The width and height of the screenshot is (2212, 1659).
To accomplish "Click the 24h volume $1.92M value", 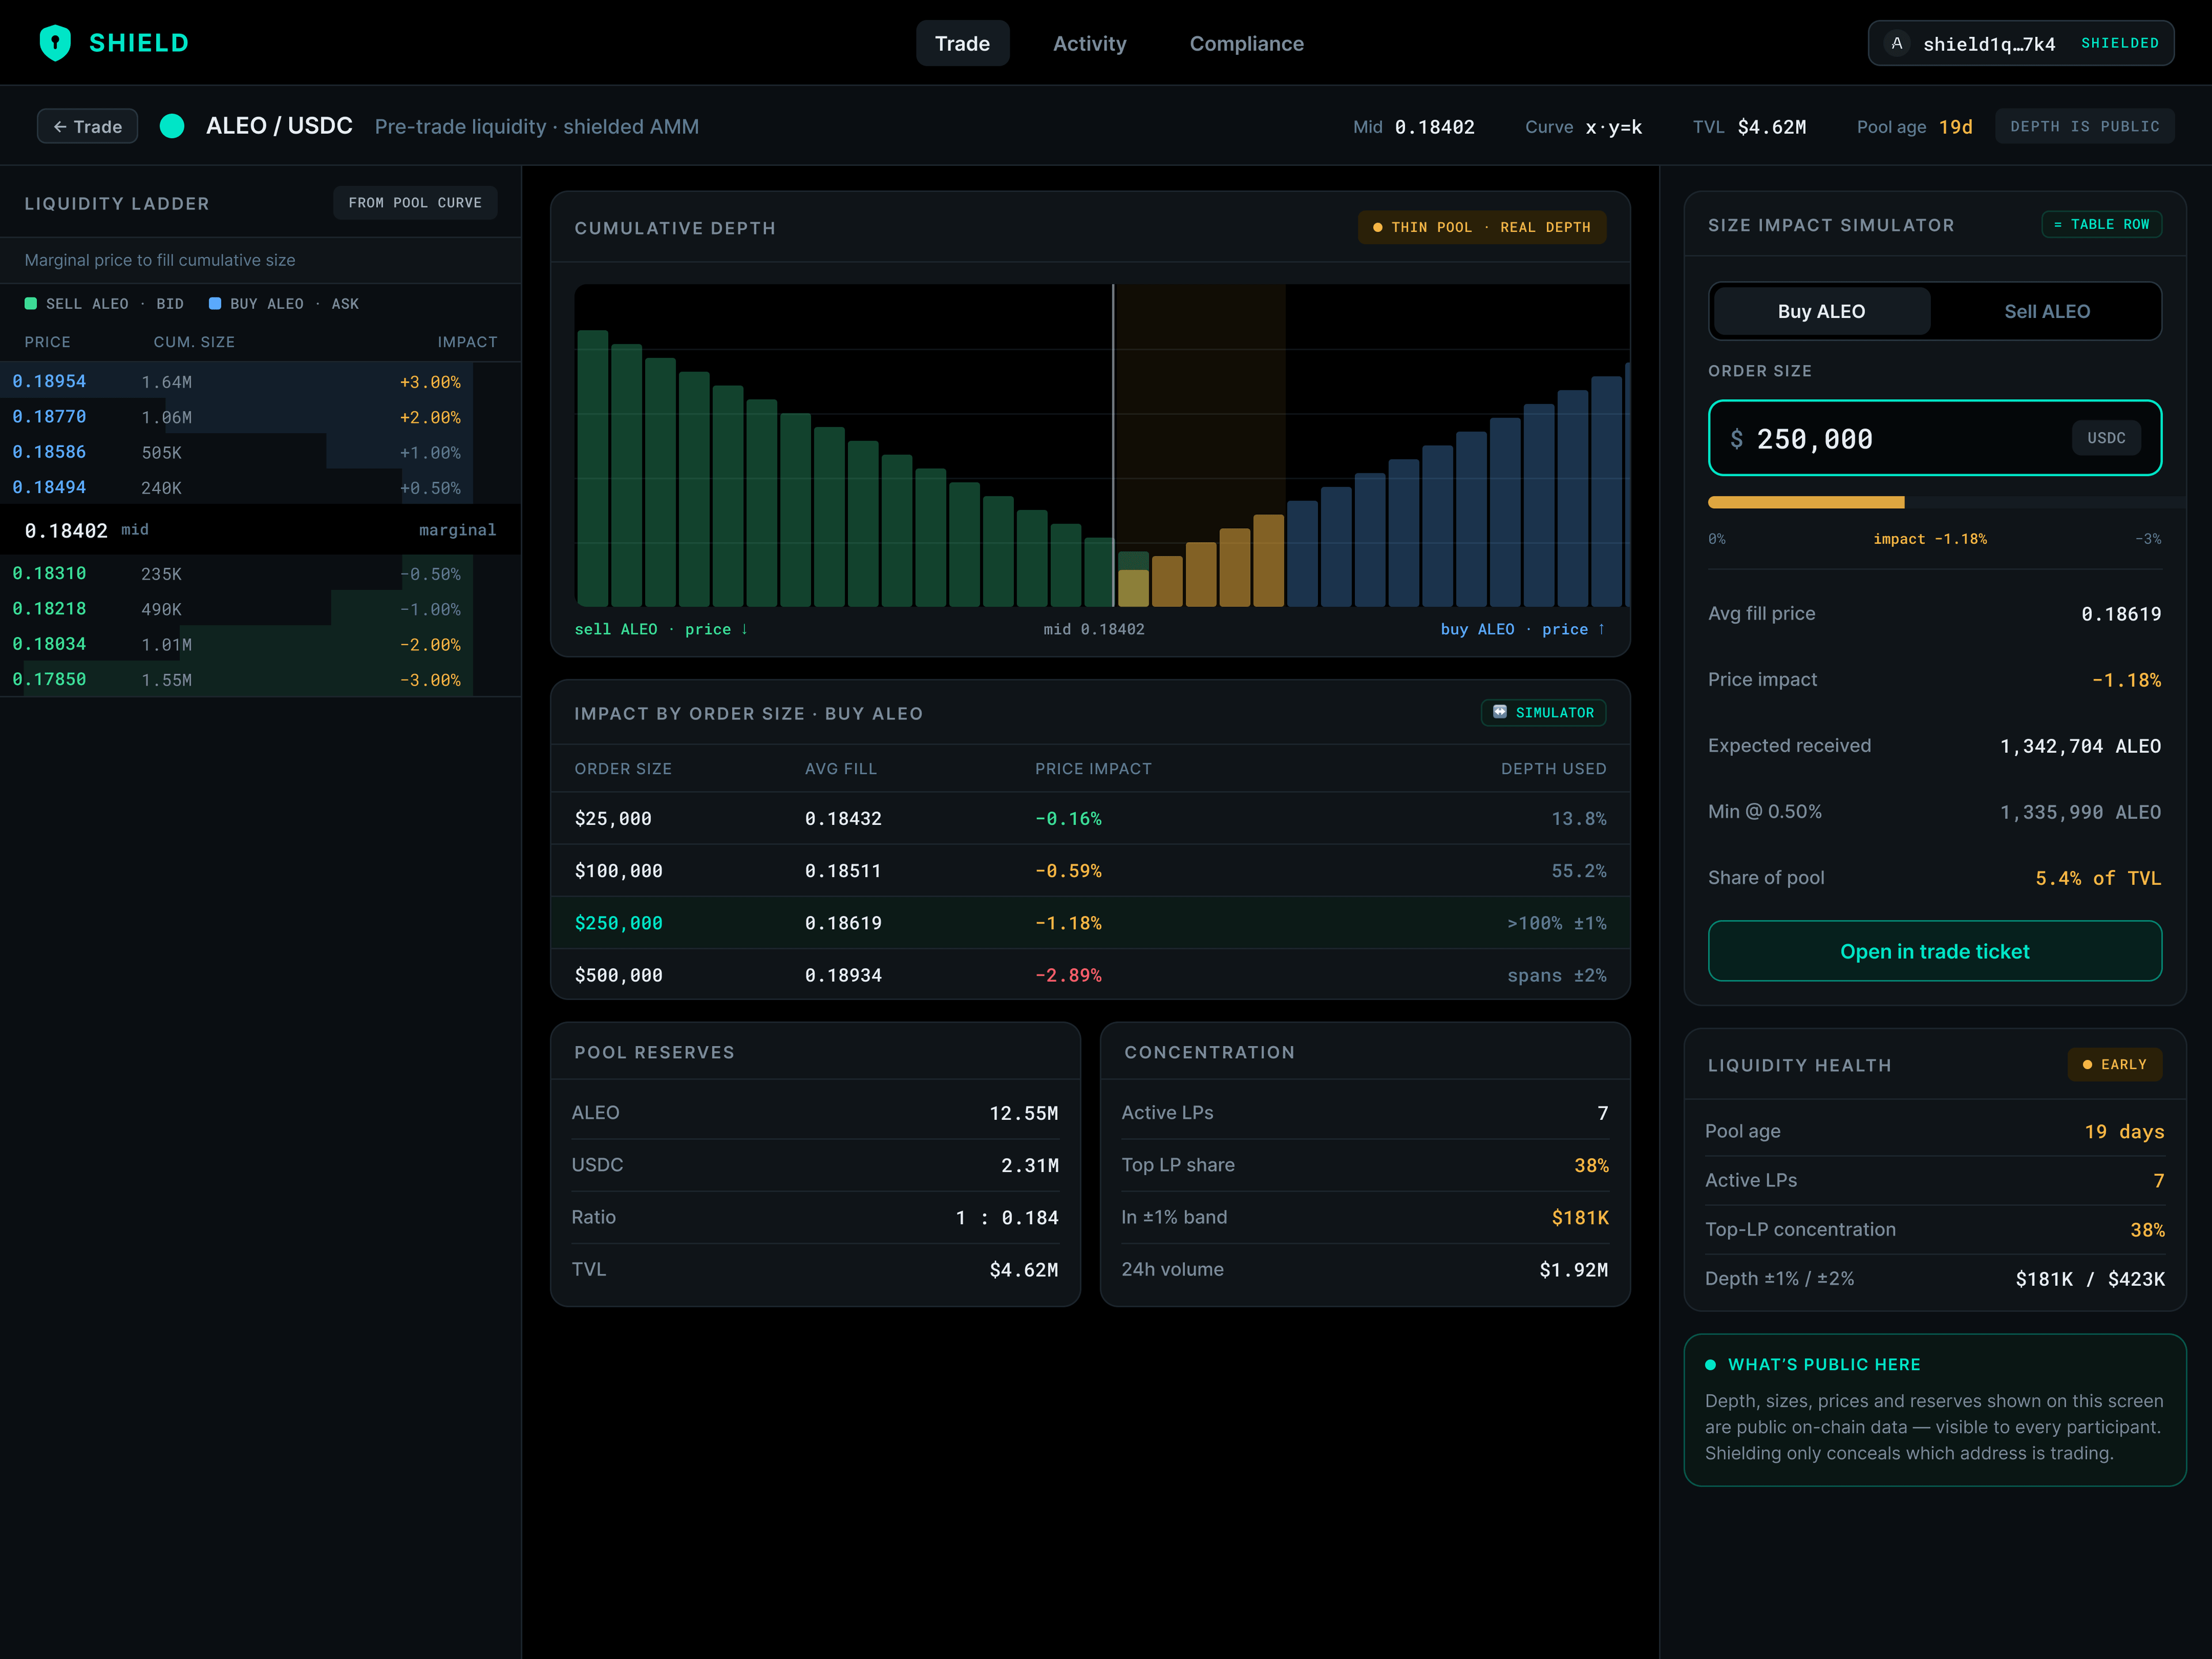I will pos(1573,1269).
